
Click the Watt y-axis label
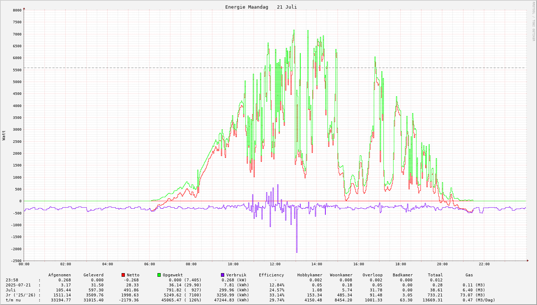(4, 135)
